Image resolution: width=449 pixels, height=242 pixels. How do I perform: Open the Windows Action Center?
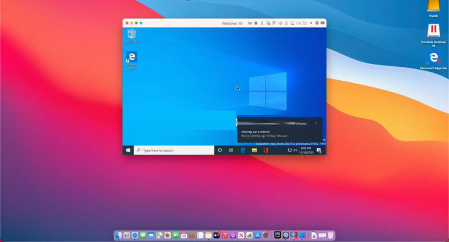pyautogui.click(x=319, y=150)
